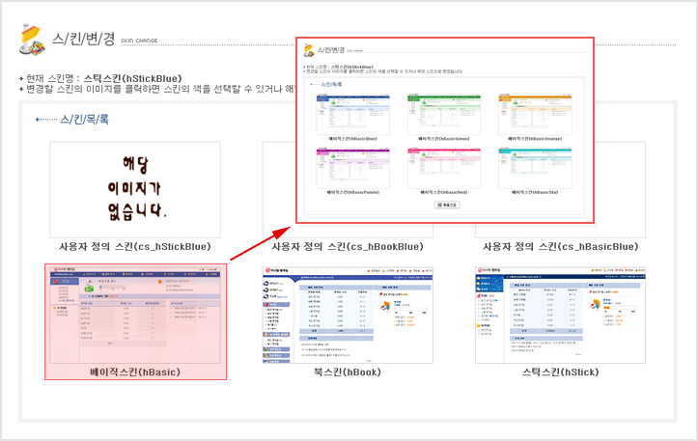The image size is (698, 441).
Task: Click the 북스킨(hBook) text label
Action: tap(348, 372)
